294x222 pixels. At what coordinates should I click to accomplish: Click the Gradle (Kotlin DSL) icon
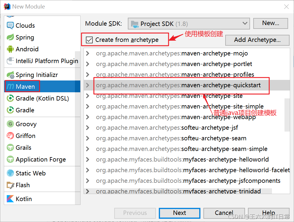(x=10, y=98)
